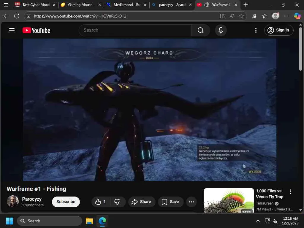This screenshot has width=304, height=228.
Task: Open the music note toolbar icon in Edge
Action: point(254,16)
